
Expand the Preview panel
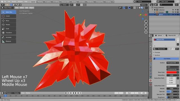pos(157,52)
